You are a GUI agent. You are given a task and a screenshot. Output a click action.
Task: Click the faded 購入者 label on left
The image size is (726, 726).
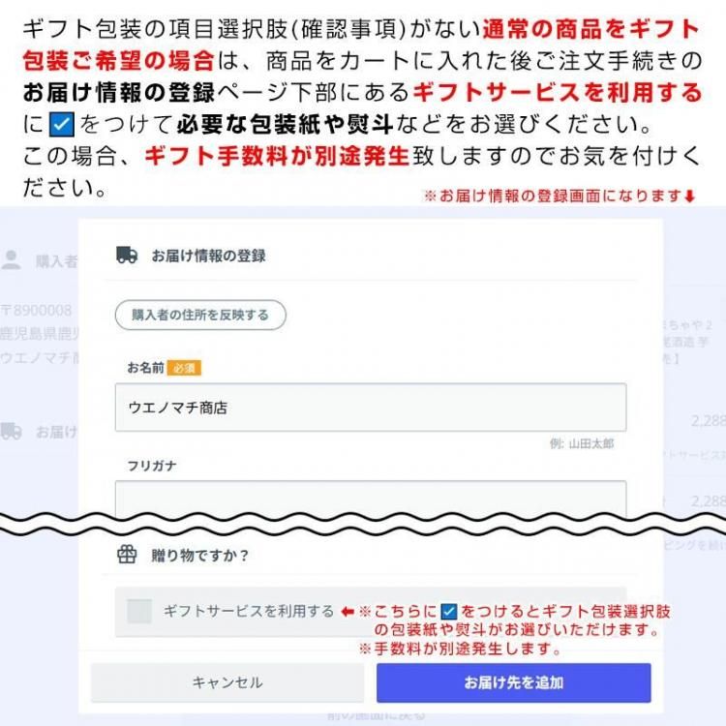tap(56, 261)
